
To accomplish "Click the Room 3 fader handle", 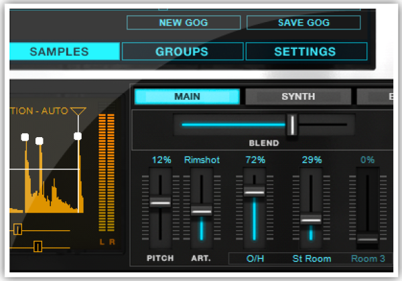I will pyautogui.click(x=366, y=238).
